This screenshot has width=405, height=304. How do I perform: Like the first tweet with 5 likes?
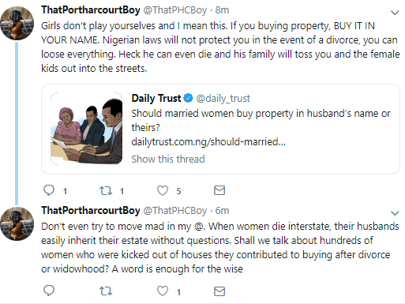pos(163,190)
